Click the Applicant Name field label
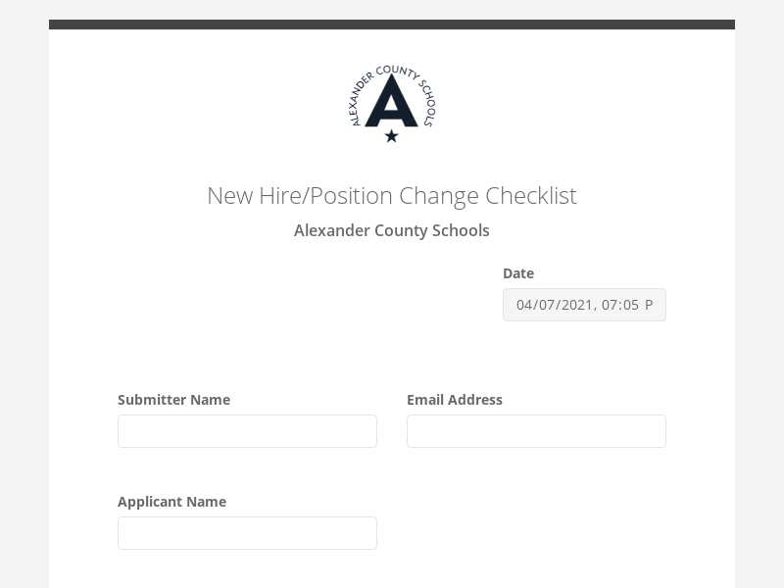This screenshot has height=588, width=784. pyautogui.click(x=171, y=502)
